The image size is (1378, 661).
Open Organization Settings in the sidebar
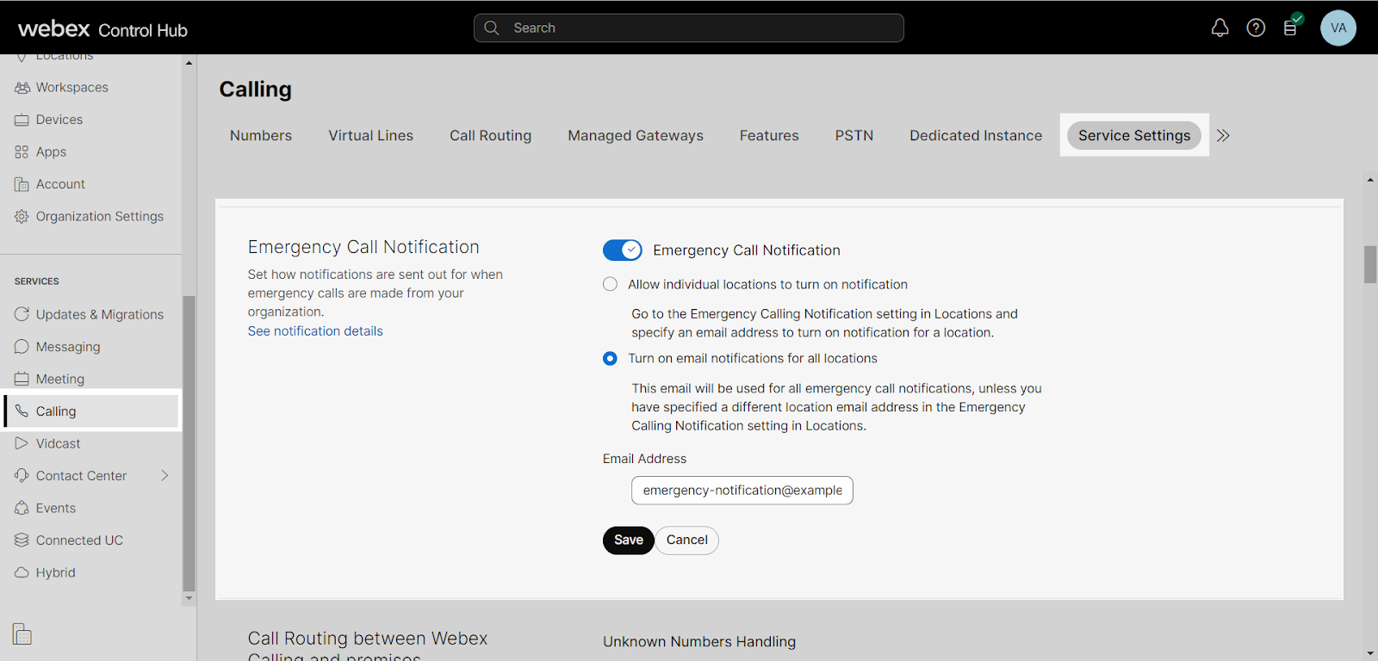100,217
